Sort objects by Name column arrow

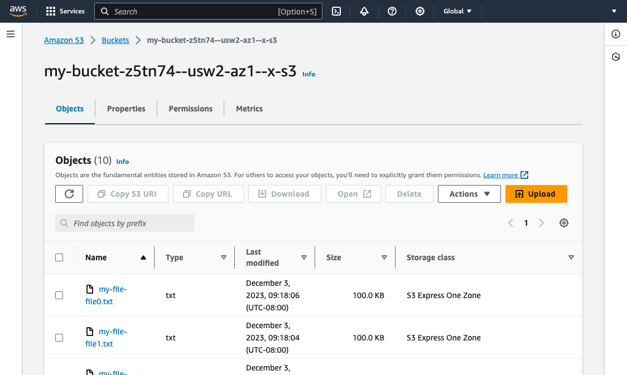click(x=143, y=257)
